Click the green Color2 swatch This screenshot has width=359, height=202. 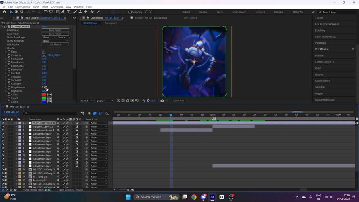coord(44,98)
